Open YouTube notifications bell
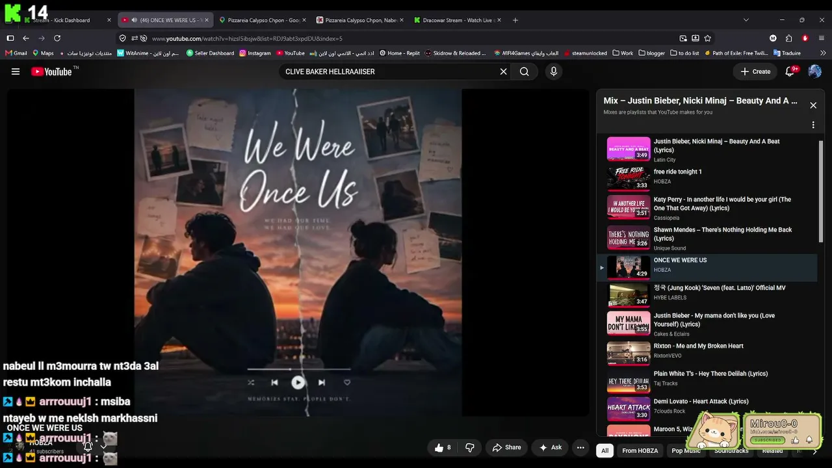Screen dimensions: 832x468 tap(790, 71)
